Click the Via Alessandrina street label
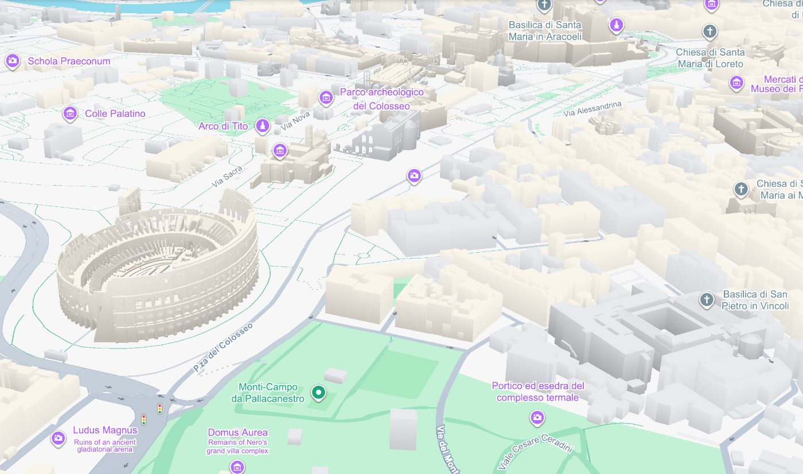Viewport: 803px width, 474px height. tap(592, 108)
